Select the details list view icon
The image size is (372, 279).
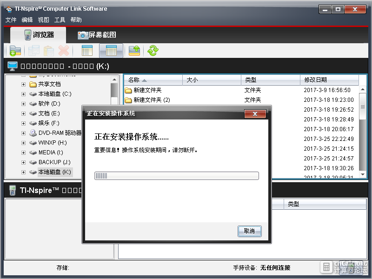coord(111,51)
